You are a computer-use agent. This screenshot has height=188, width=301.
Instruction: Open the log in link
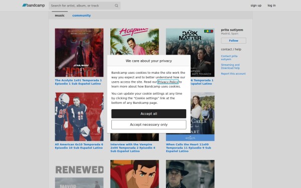271,6
